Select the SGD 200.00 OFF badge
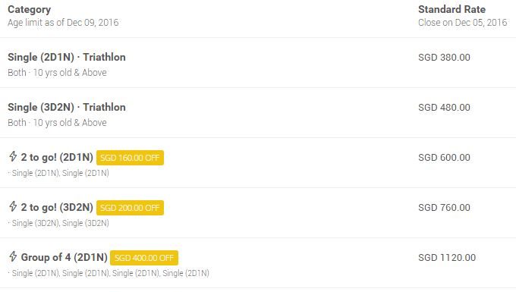This screenshot has width=516, height=292. (x=130, y=208)
